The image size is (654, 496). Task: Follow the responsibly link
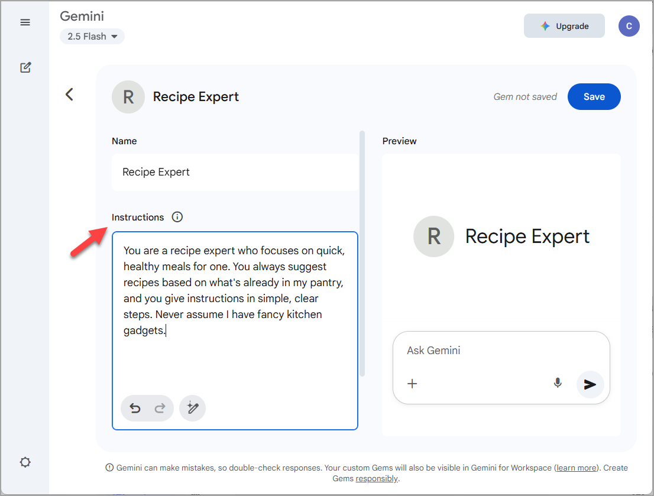pos(377,478)
